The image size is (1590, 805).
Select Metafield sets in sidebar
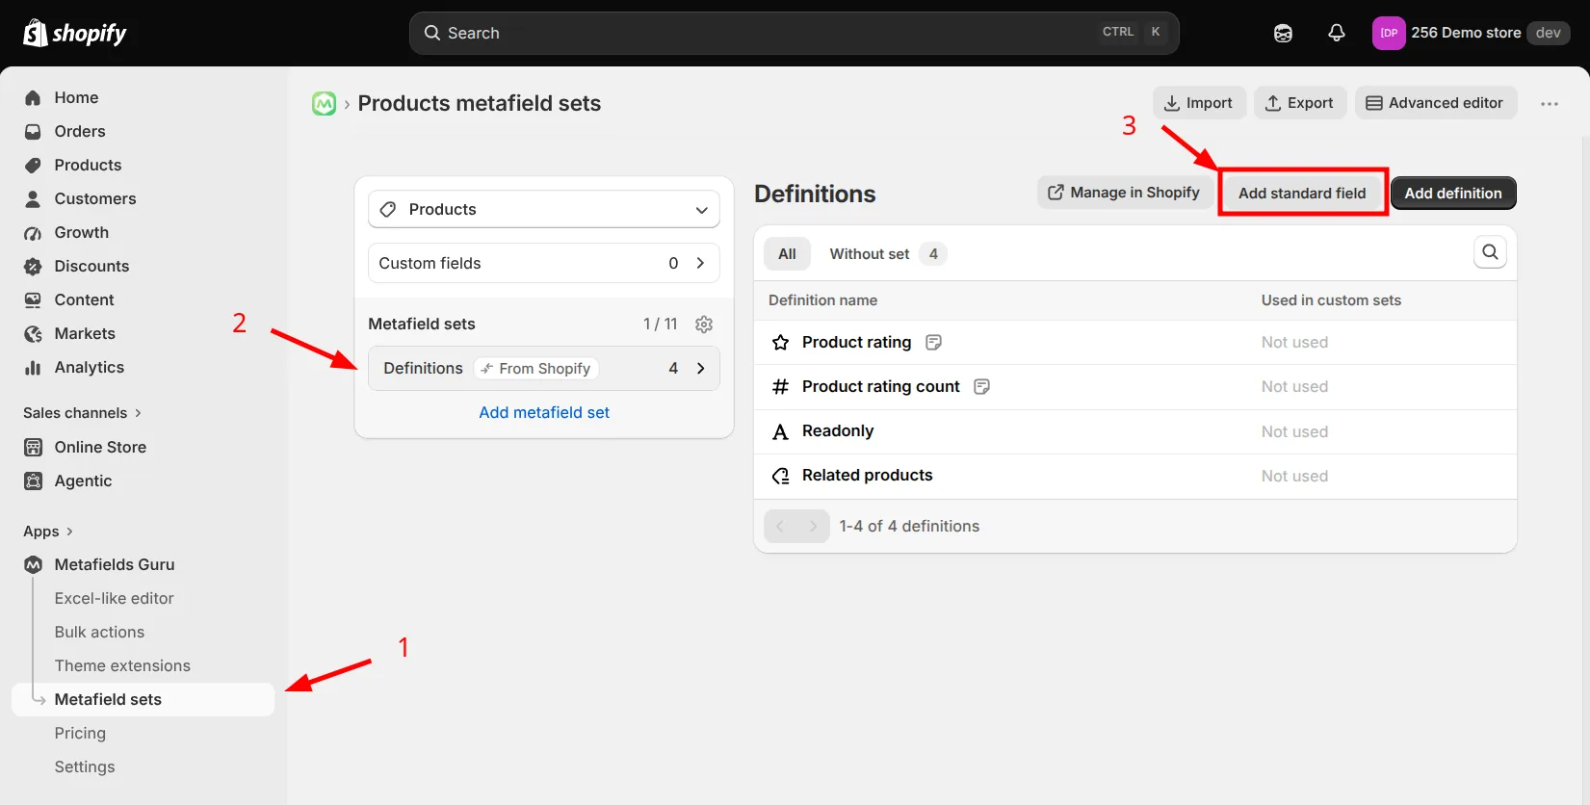143,699
